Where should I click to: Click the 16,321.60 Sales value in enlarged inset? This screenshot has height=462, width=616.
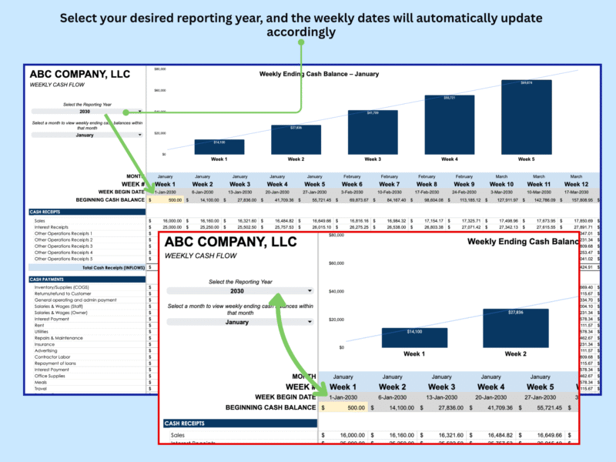point(441,435)
